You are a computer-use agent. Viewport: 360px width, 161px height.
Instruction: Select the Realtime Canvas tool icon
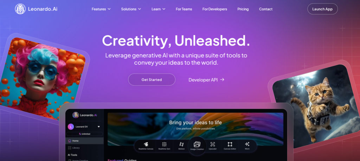pos(146,144)
